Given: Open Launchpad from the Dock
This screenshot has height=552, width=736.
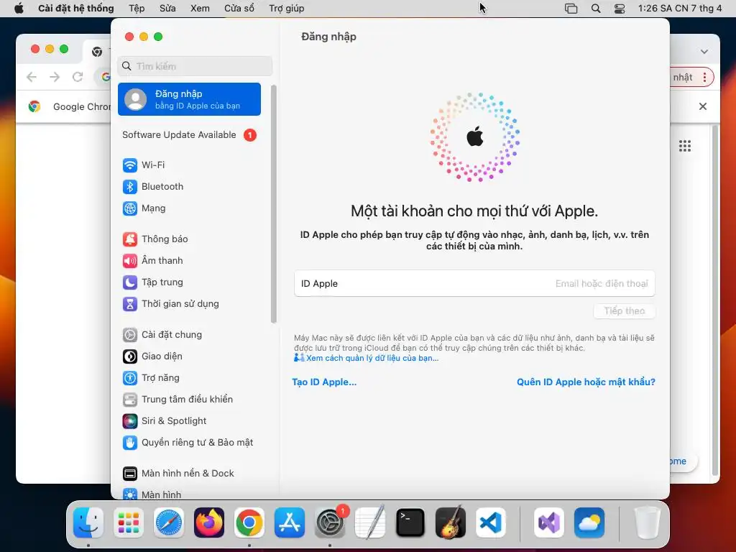Looking at the screenshot, I should point(129,523).
